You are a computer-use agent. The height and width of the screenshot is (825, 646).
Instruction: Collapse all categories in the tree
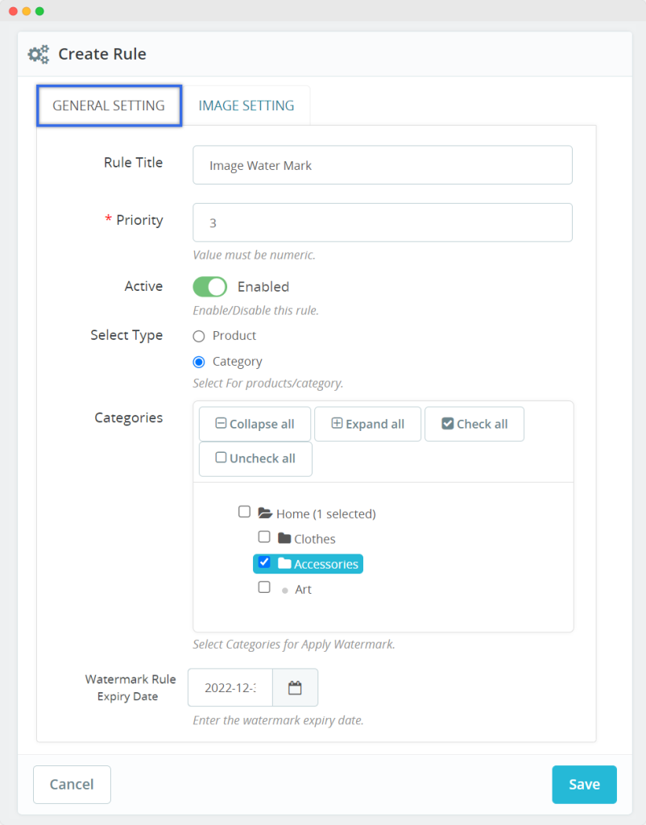pyautogui.click(x=255, y=425)
